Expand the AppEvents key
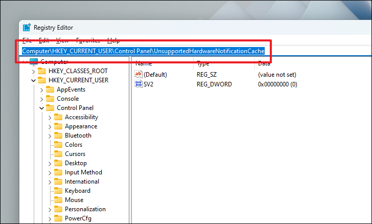Image resolution: width=372 pixels, height=224 pixels. [41, 90]
